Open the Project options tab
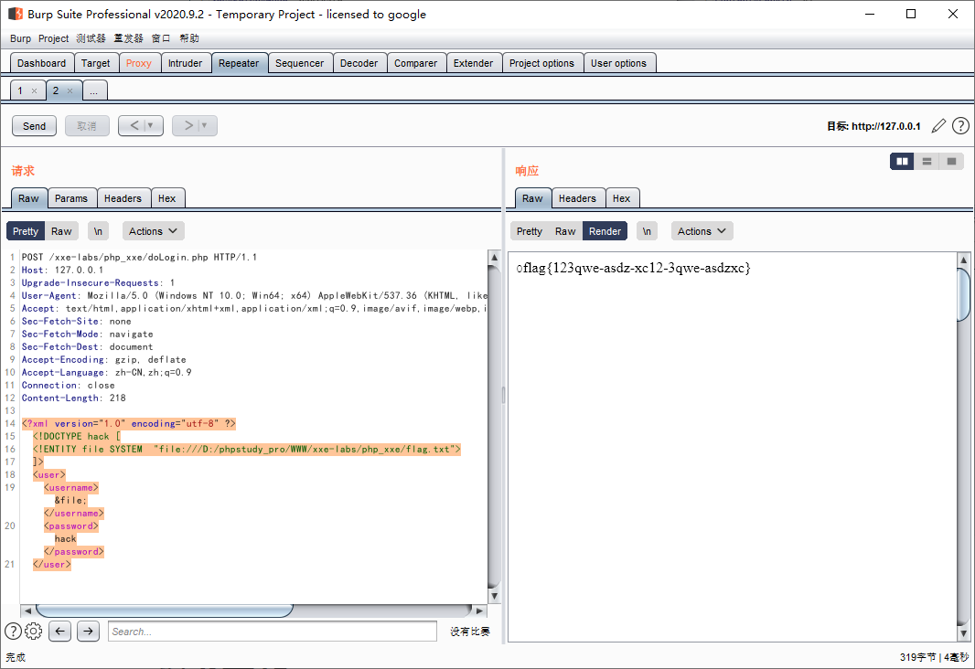The width and height of the screenshot is (975, 669). [542, 63]
